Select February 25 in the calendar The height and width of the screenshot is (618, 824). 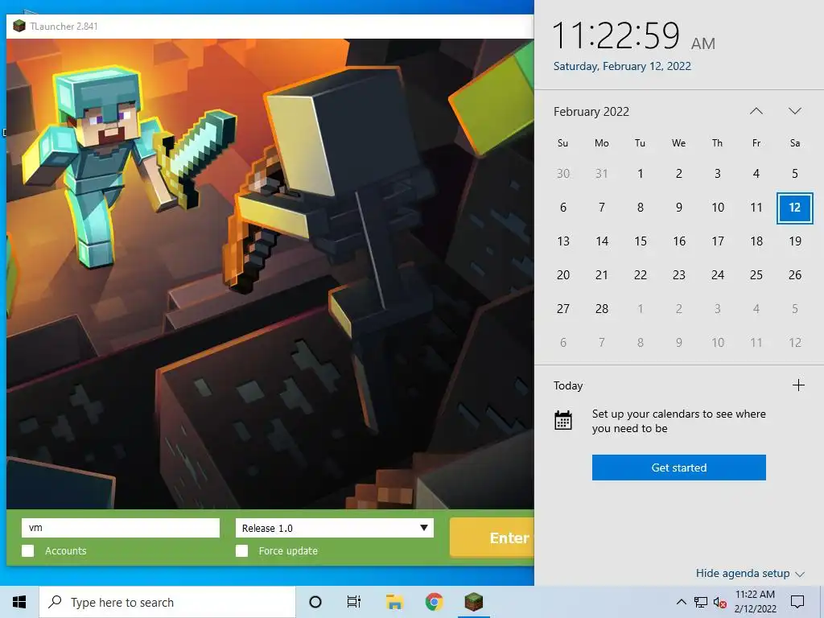click(756, 275)
